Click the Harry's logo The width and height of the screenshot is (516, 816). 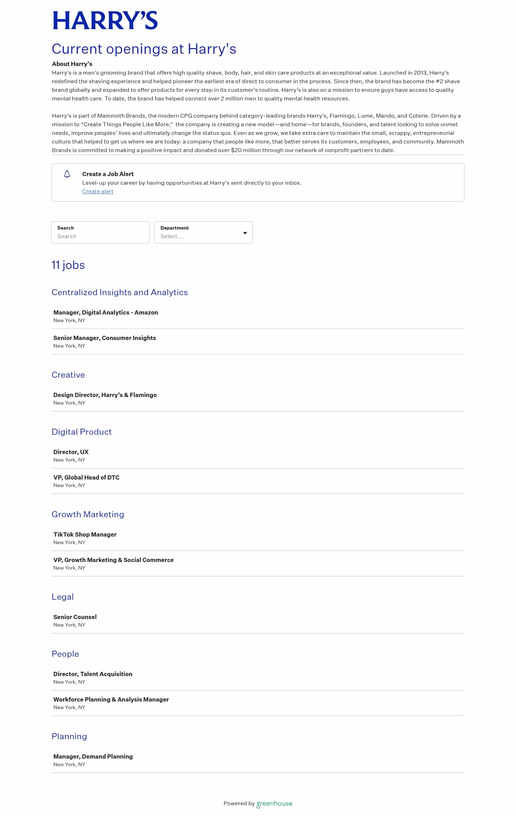click(105, 20)
